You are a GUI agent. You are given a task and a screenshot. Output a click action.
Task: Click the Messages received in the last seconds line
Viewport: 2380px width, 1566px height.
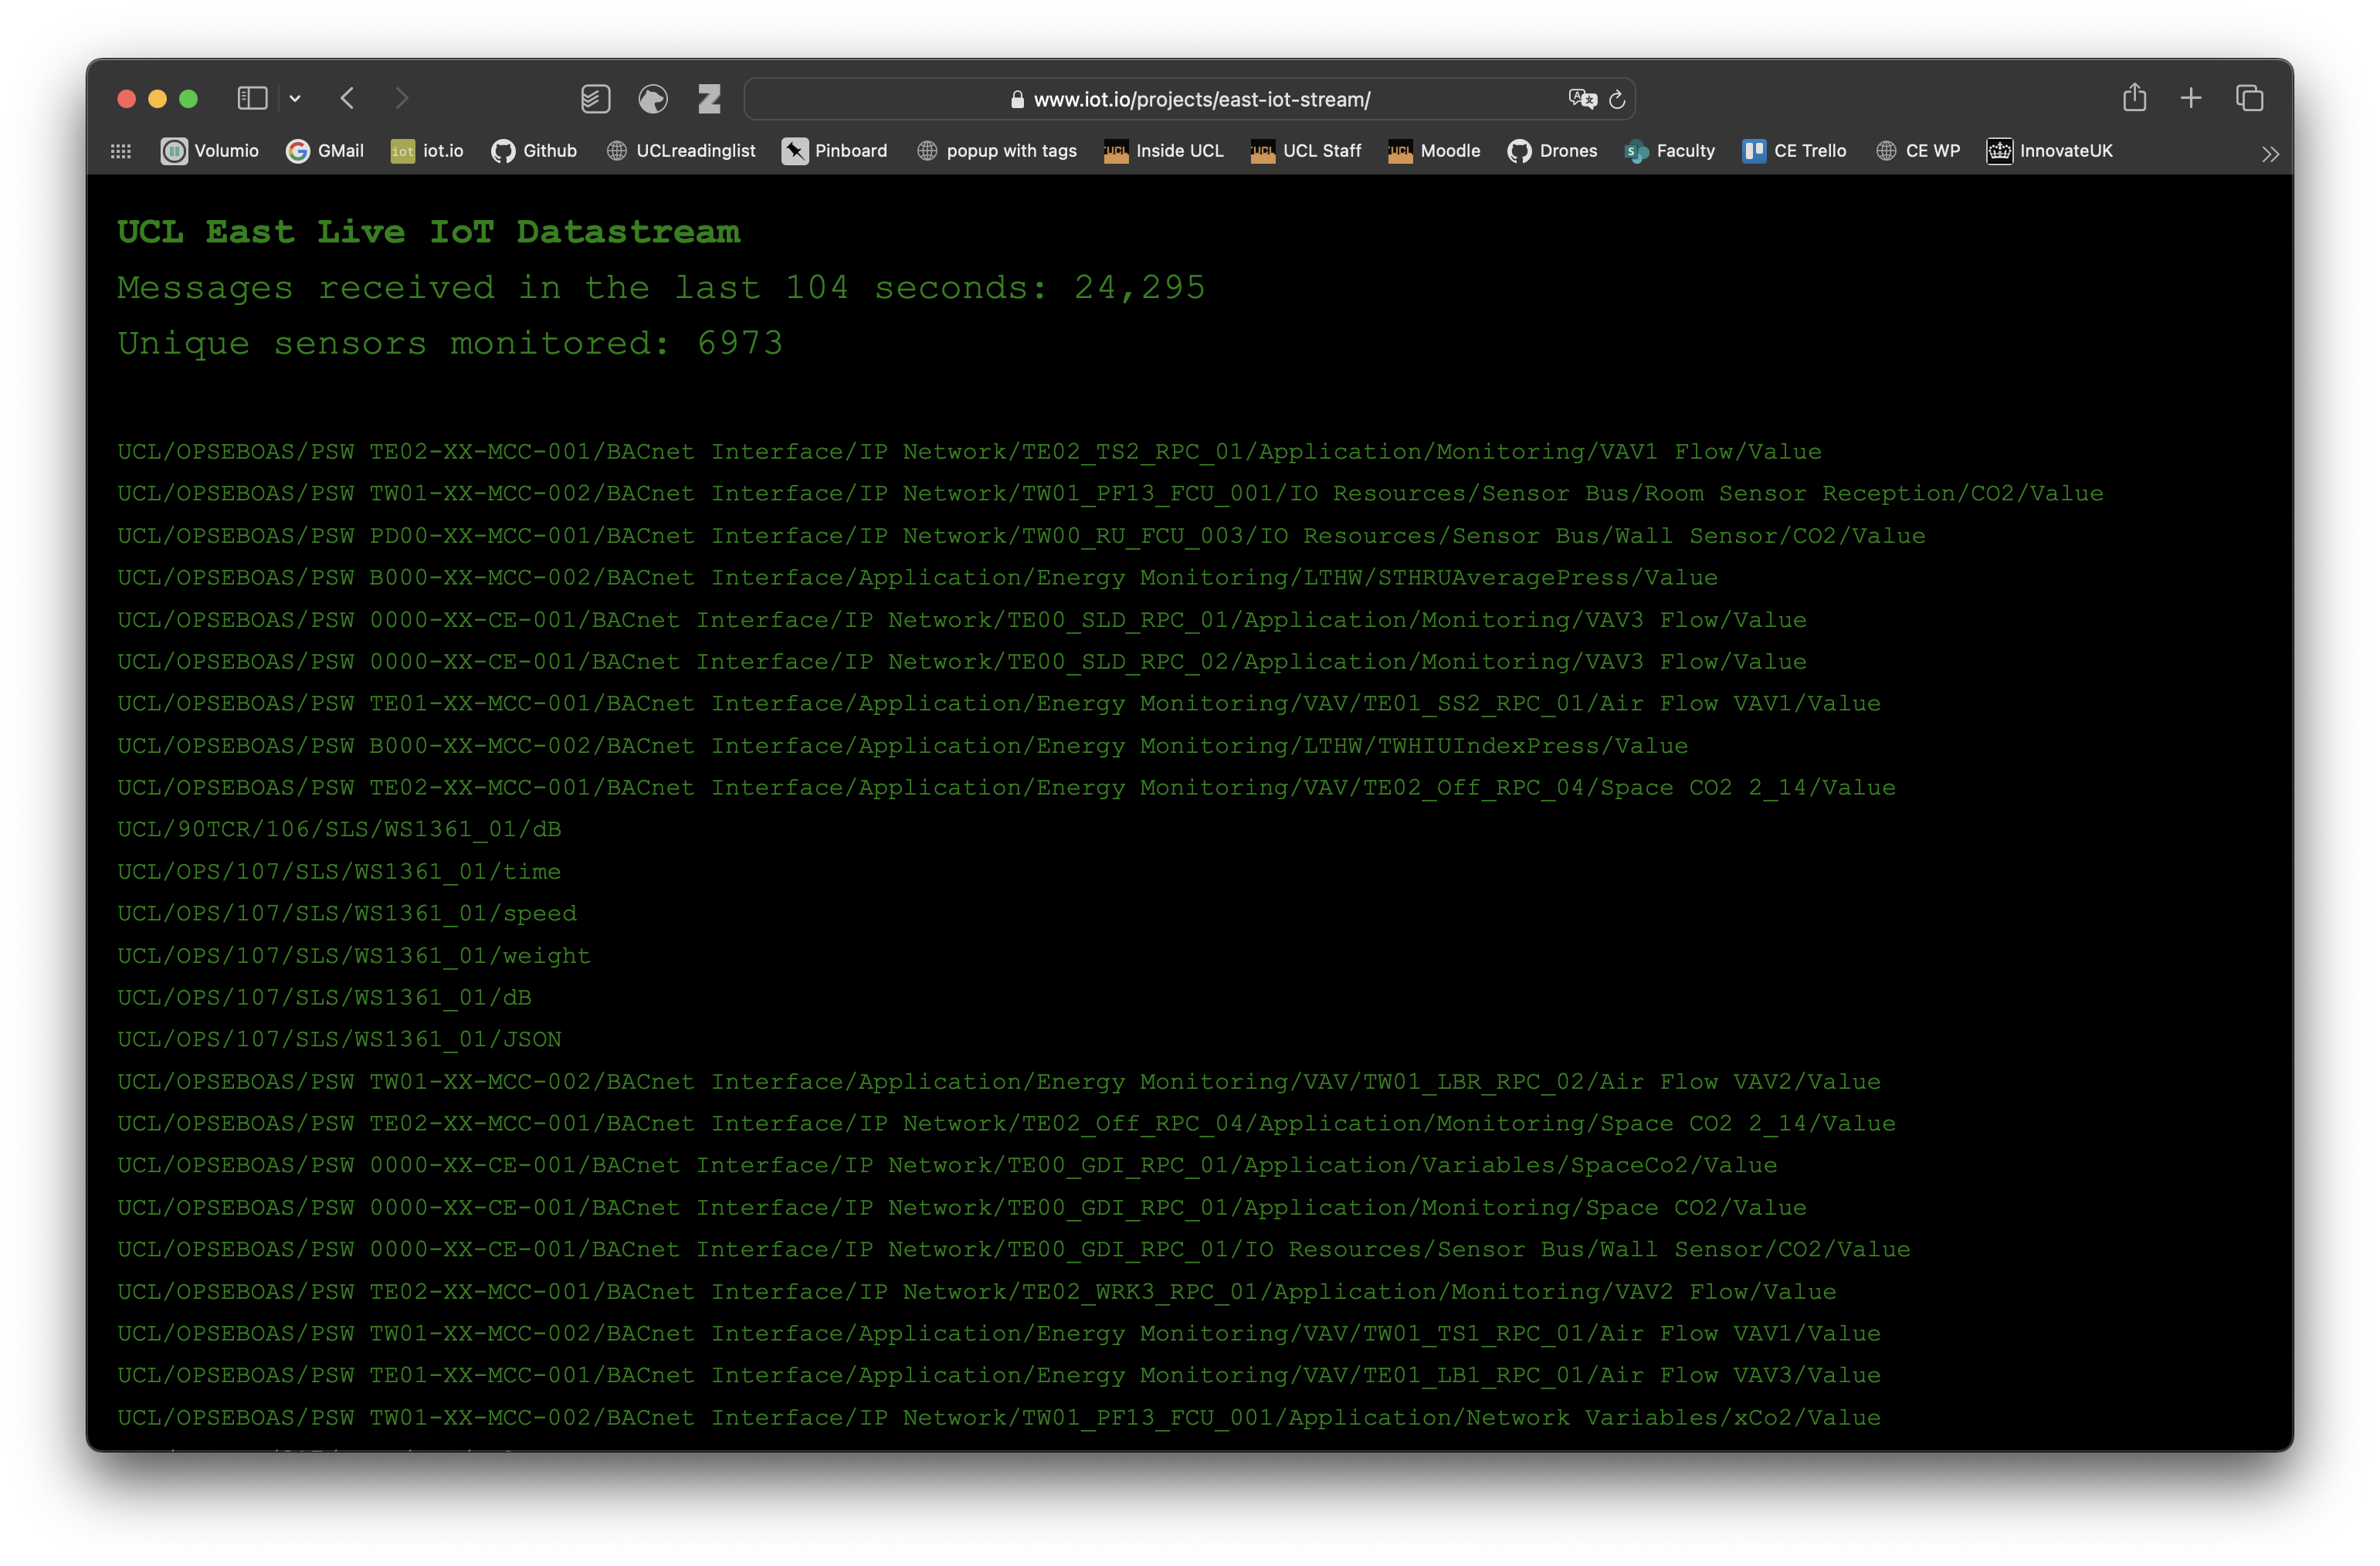coord(661,288)
